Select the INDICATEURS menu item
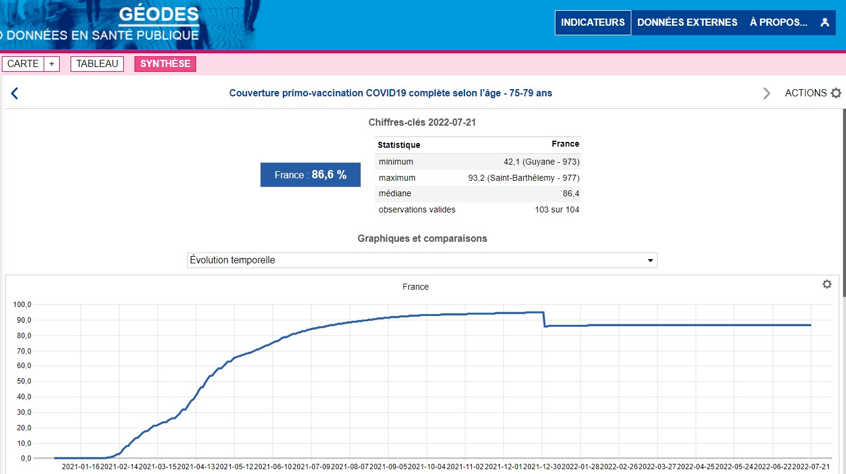Image resolution: width=846 pixels, height=474 pixels. (592, 23)
